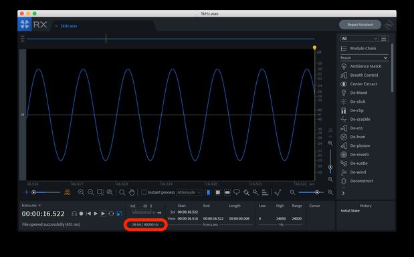
Task: Start playback with the play button
Action: [96, 214]
